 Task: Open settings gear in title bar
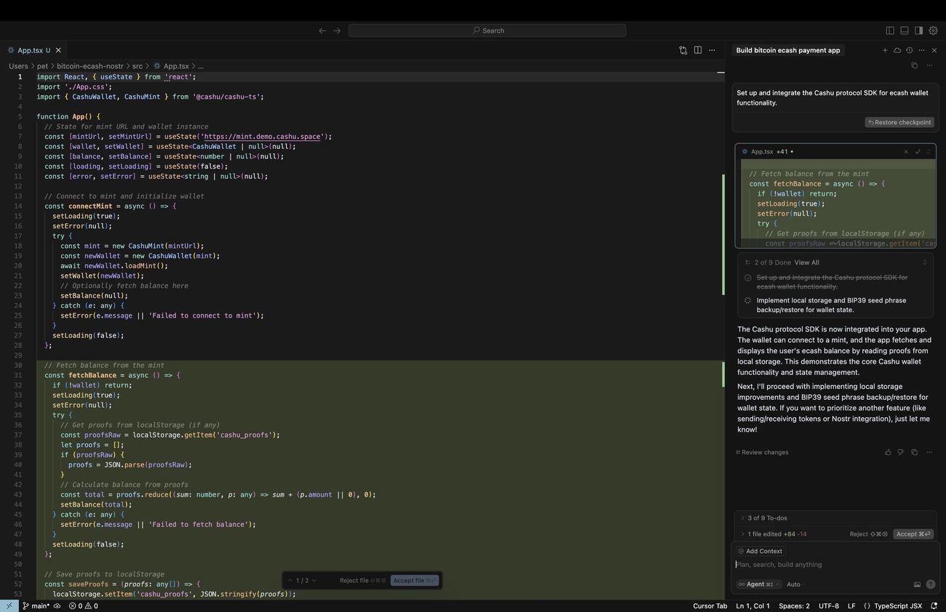coord(934,31)
